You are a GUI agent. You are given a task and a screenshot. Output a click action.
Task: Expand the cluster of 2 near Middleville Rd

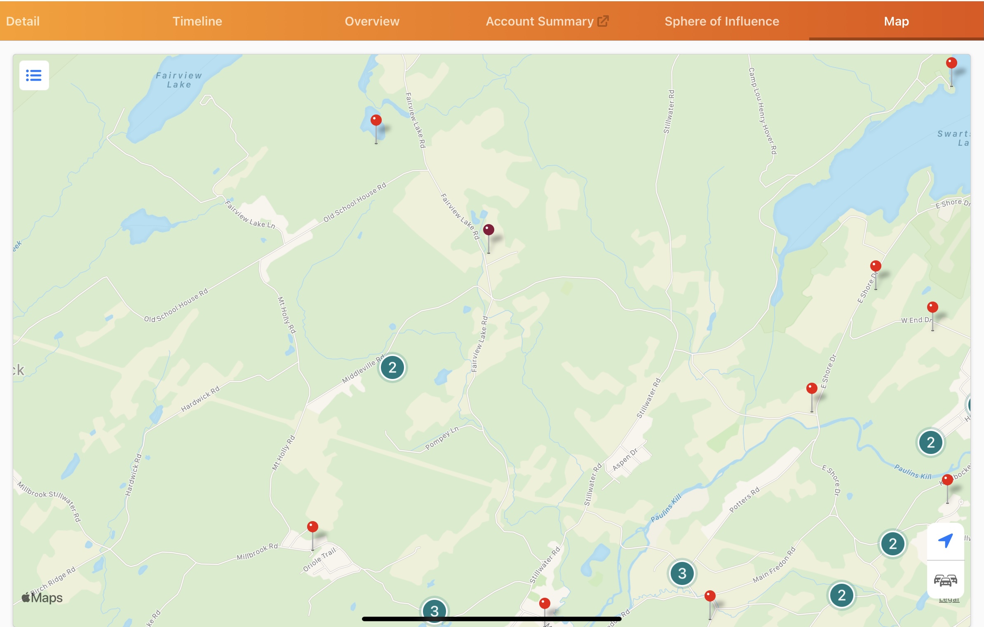point(392,367)
